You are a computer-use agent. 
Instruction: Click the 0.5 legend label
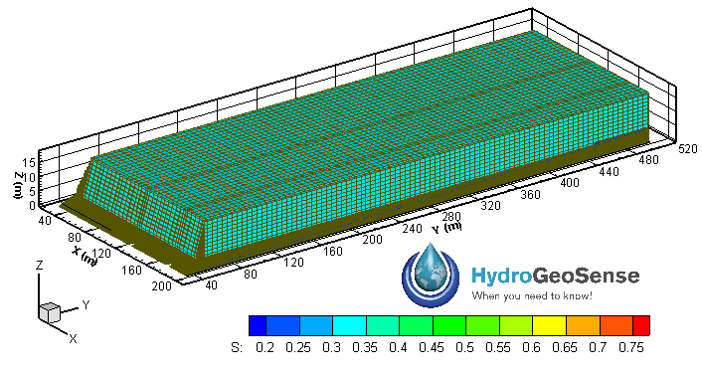click(x=465, y=348)
